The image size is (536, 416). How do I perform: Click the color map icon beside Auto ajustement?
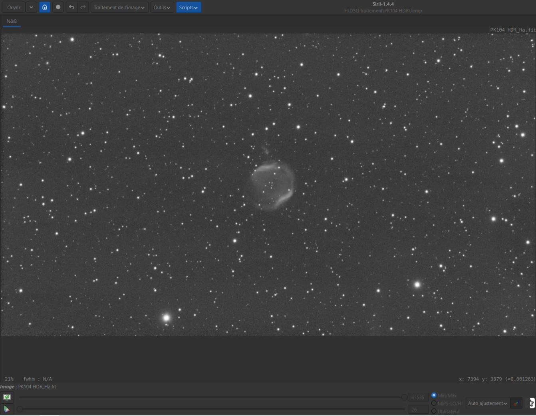(x=516, y=403)
